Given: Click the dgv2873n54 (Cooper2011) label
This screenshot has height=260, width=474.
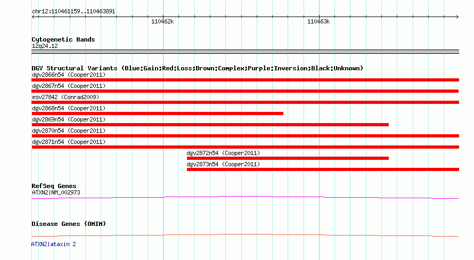Looking at the screenshot, I should [x=223, y=164].
